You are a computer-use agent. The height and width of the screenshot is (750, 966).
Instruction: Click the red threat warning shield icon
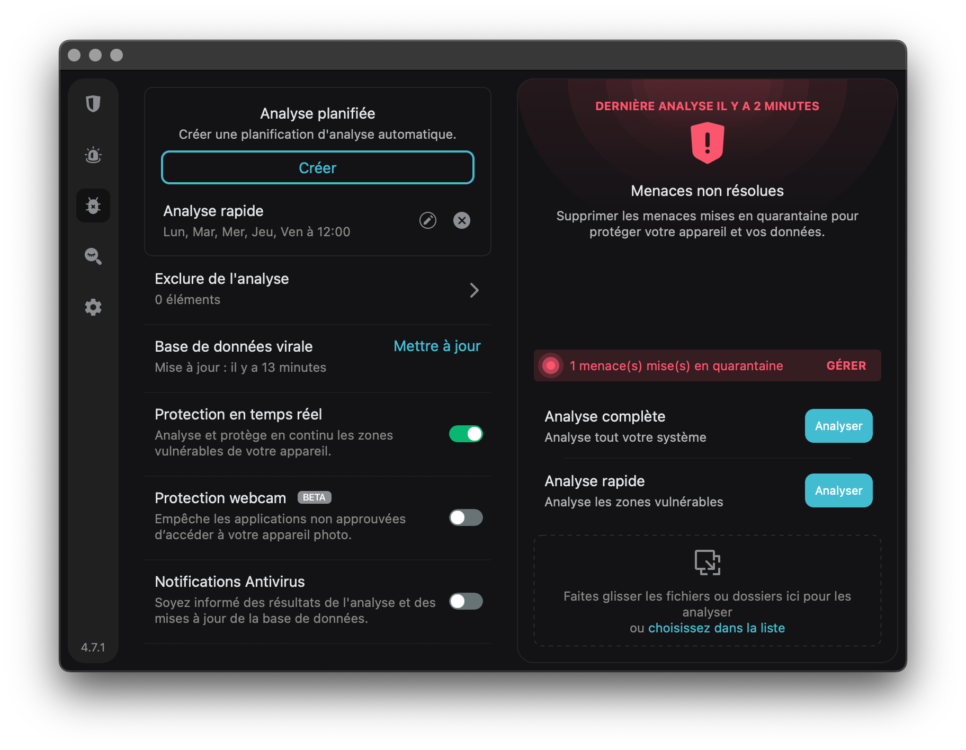(708, 143)
